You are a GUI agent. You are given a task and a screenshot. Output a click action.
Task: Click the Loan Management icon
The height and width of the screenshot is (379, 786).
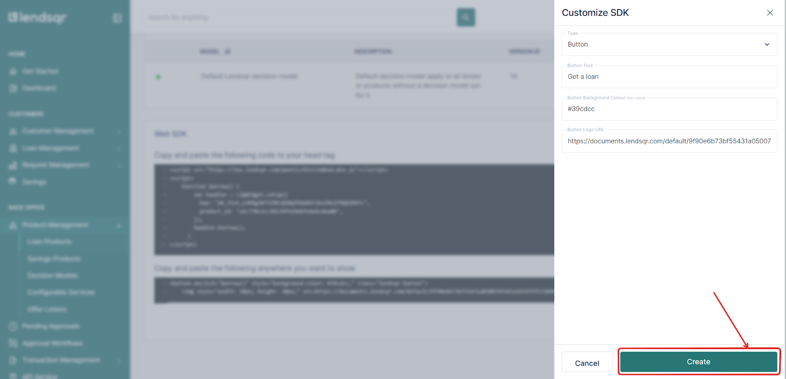tap(13, 148)
